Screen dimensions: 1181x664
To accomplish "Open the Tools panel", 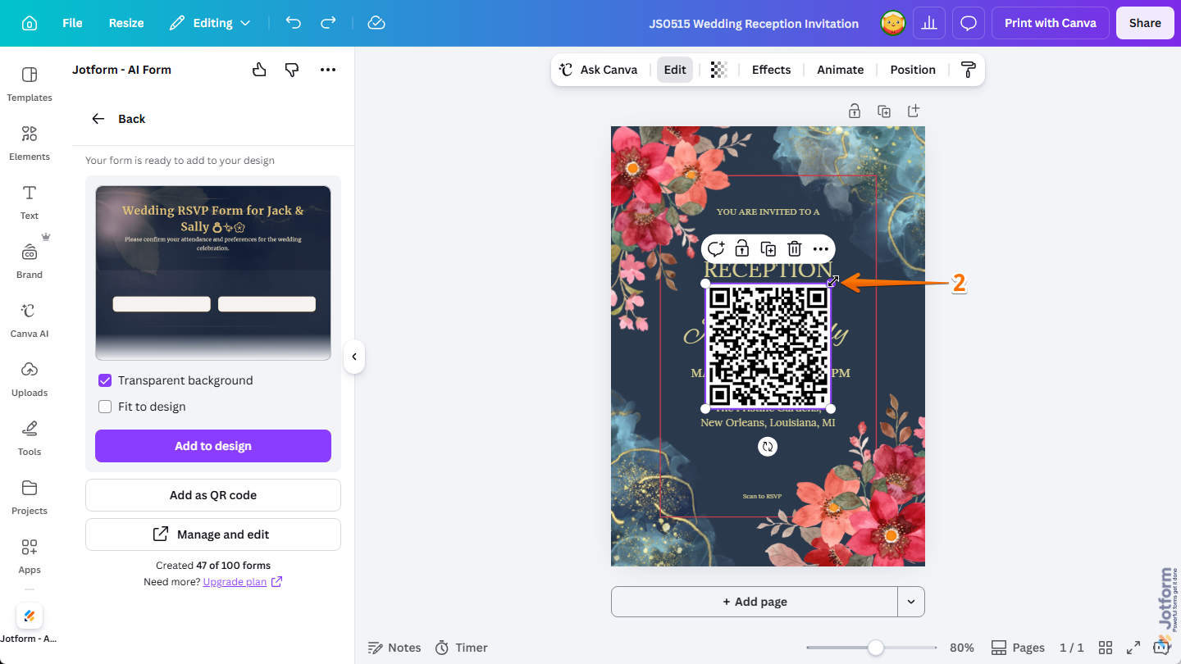I will [30, 439].
